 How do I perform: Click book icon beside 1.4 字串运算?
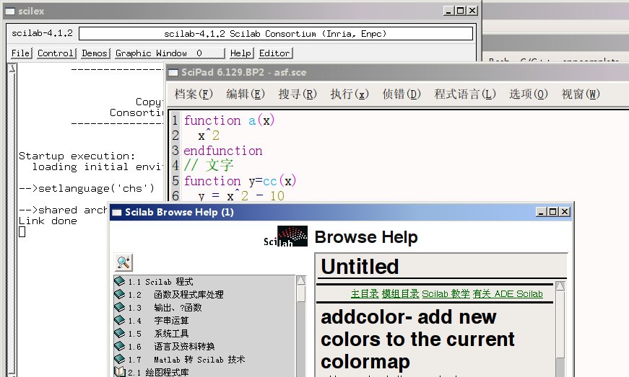120,320
